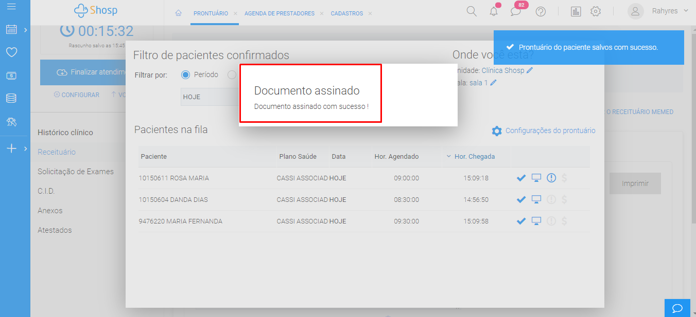Edit the unit Clínica Shosp pencil icon
696x317 pixels.
[x=530, y=70]
